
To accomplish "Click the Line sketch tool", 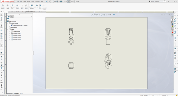I will point(175,19).
